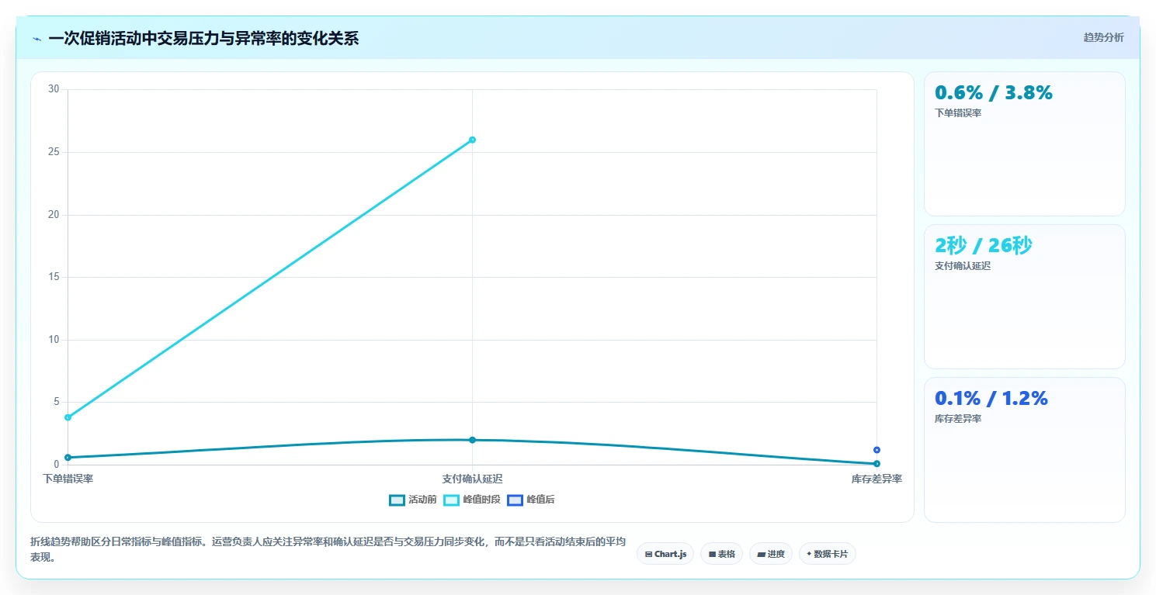The image size is (1156, 595).
Task: Click the lightning icon beside the title
Action: (x=36, y=38)
